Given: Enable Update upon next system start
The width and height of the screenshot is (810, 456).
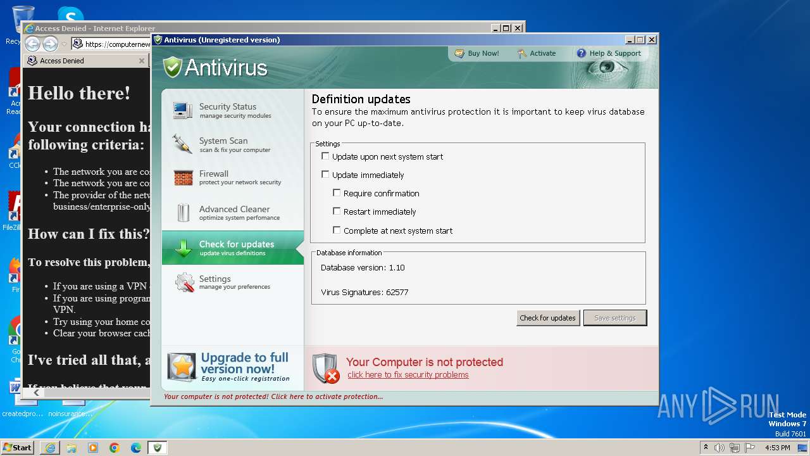Looking at the screenshot, I should [325, 156].
